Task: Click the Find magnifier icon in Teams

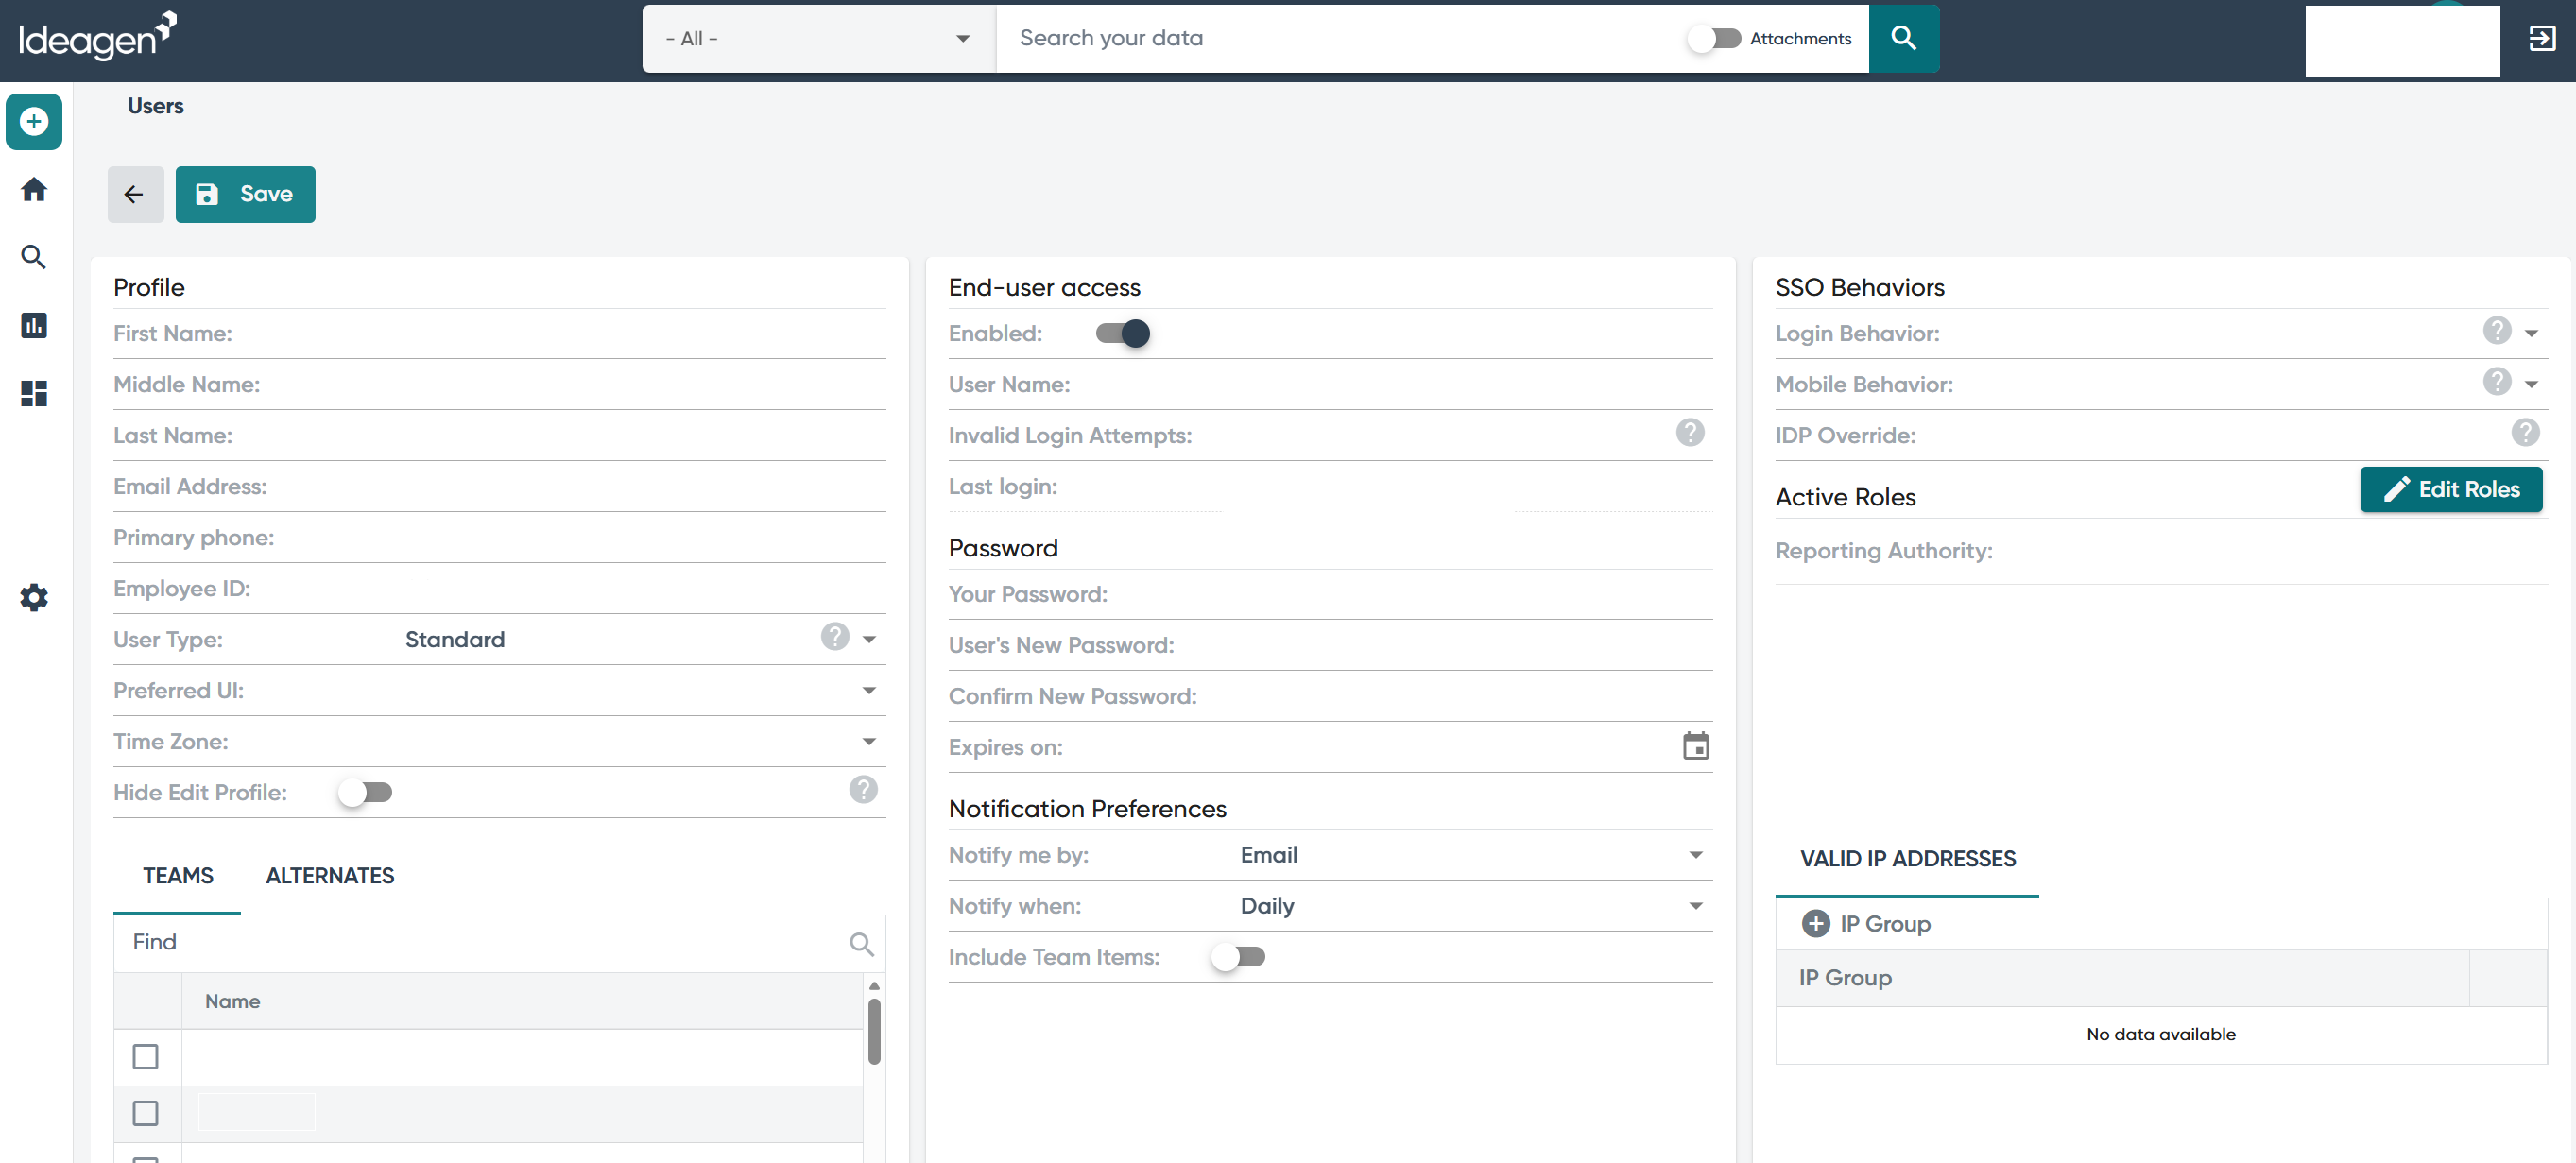Action: point(861,943)
